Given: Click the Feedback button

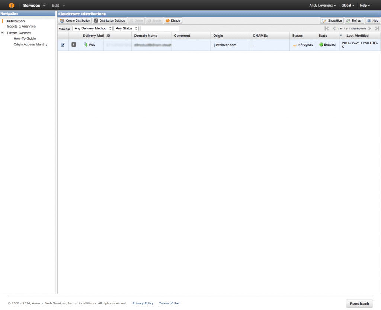Looking at the screenshot, I should 359,303.
